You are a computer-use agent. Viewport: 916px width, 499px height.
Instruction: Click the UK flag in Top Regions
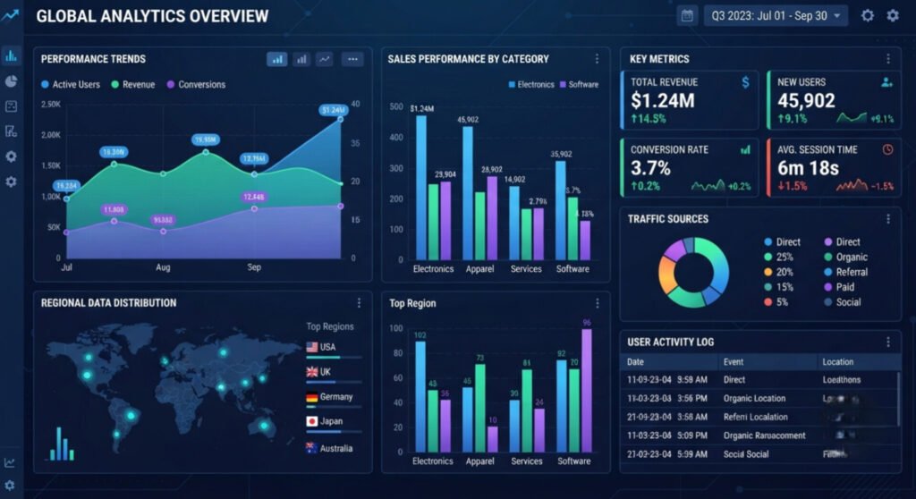312,372
